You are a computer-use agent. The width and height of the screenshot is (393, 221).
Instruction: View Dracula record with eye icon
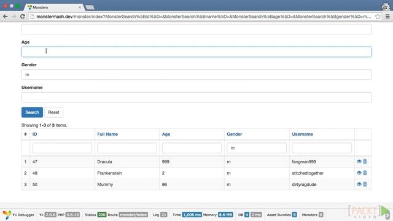(359, 161)
